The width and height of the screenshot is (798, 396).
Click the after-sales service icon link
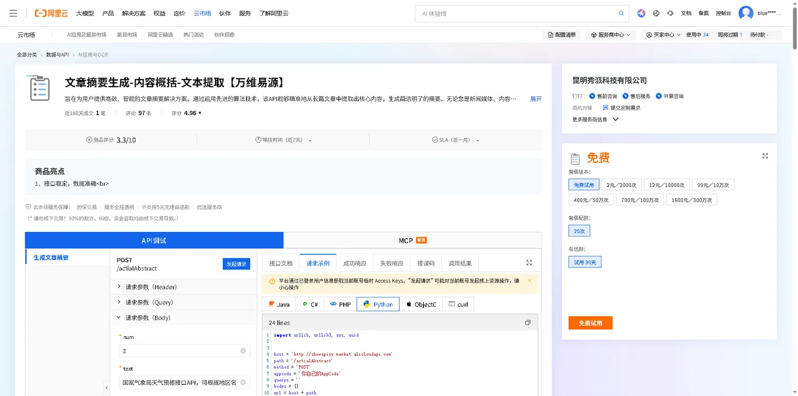[636, 96]
